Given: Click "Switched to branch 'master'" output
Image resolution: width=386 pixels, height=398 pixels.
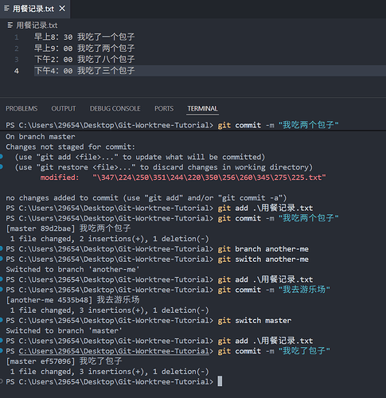Looking at the screenshot, I should 64,330.
